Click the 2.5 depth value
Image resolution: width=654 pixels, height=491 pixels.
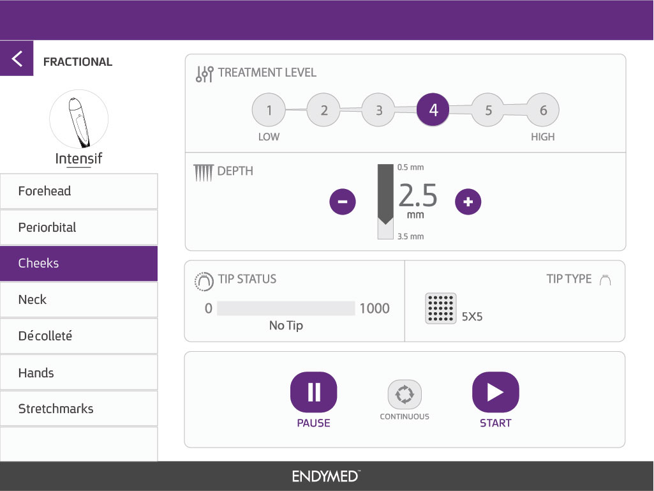pos(417,195)
